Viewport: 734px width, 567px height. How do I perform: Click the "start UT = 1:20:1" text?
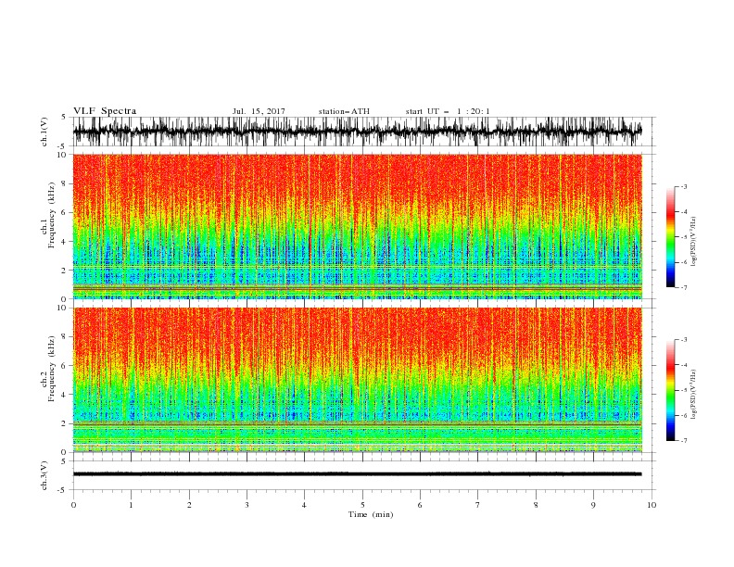tap(448, 111)
